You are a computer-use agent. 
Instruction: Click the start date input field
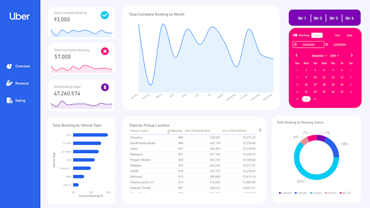click(x=309, y=45)
